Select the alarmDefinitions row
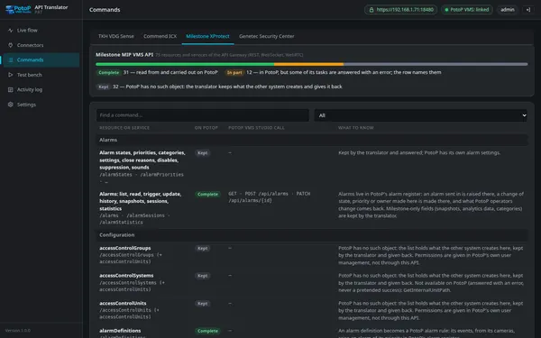 point(312,332)
